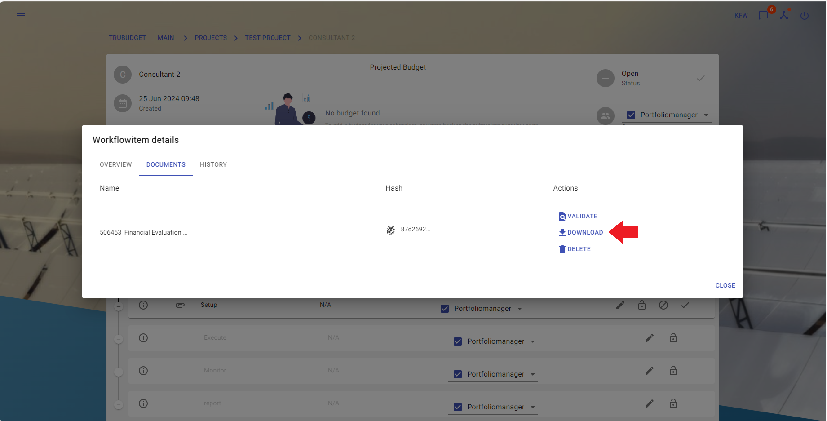Click the KFW user label
Image resolution: width=827 pixels, height=421 pixels.
pos(741,16)
